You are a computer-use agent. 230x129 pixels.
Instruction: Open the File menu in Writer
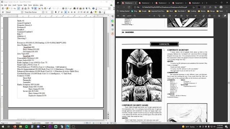click(x=2, y=5)
